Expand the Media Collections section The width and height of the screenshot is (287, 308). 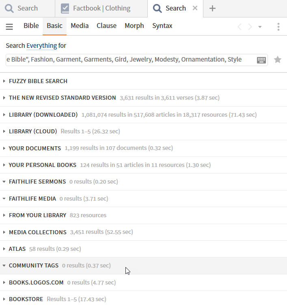[x=4, y=232]
